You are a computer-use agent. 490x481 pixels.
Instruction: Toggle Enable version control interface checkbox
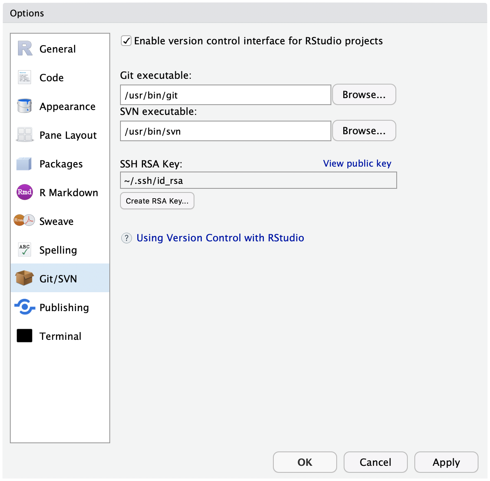(x=126, y=41)
